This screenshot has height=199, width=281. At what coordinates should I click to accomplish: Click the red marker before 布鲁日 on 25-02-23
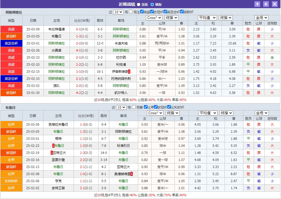[53, 146]
